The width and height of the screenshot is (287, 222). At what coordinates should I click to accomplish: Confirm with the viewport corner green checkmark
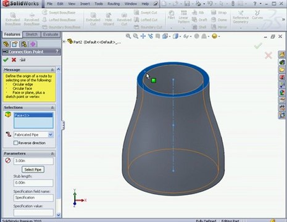coord(258,46)
